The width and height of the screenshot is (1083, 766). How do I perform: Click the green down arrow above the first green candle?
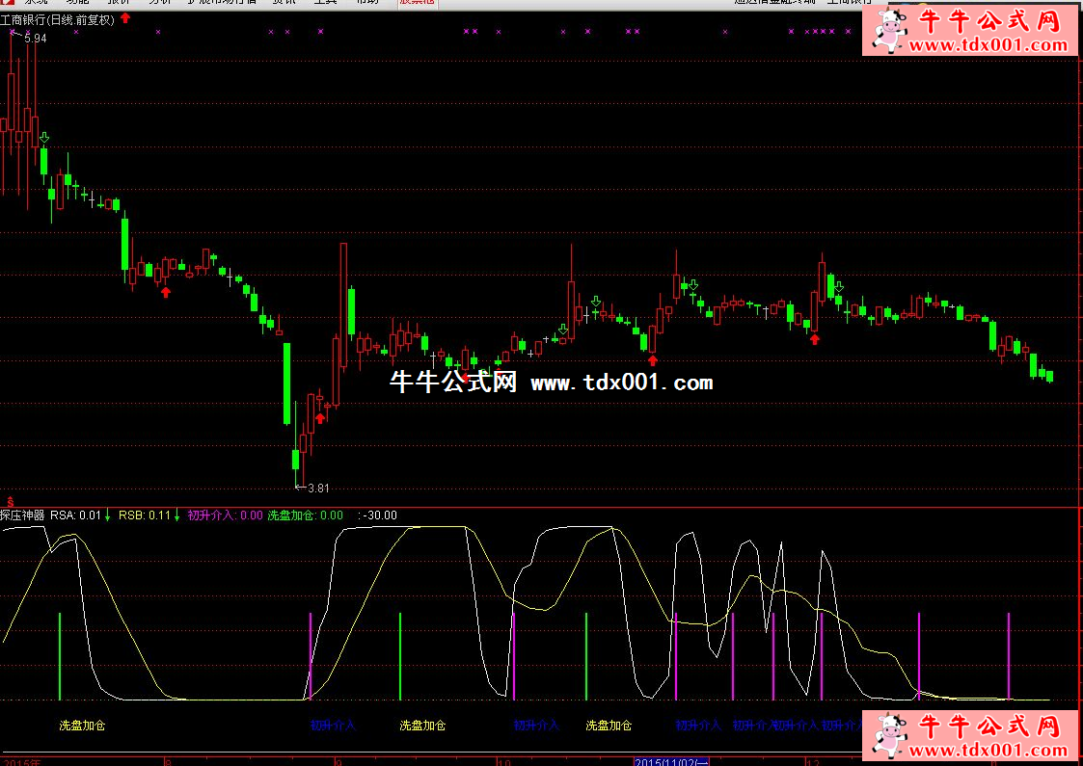coord(43,138)
